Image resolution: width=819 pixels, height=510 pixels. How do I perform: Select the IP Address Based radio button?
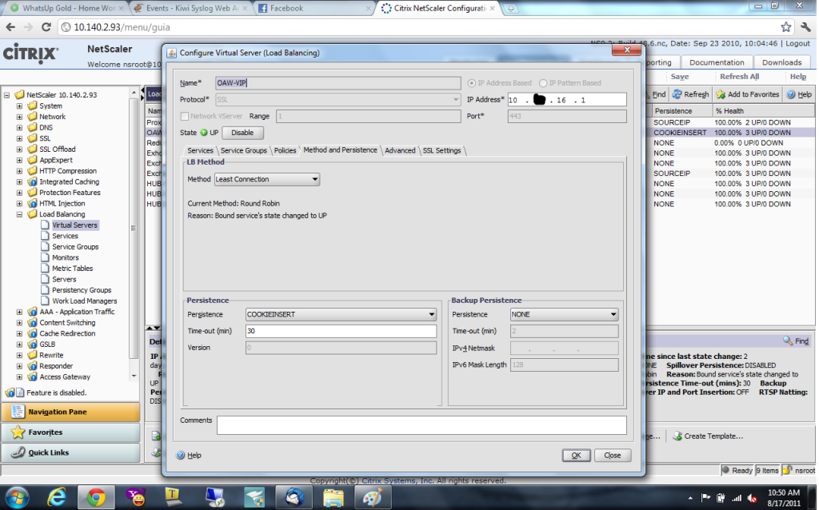472,83
